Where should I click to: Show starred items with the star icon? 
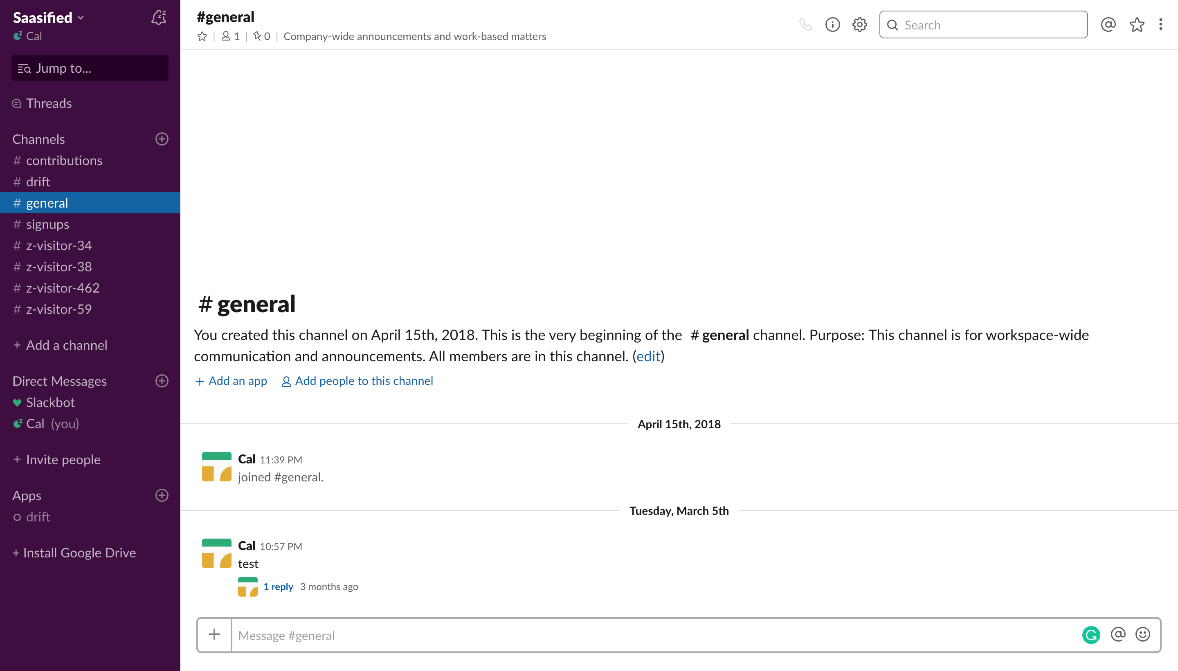(x=1137, y=25)
